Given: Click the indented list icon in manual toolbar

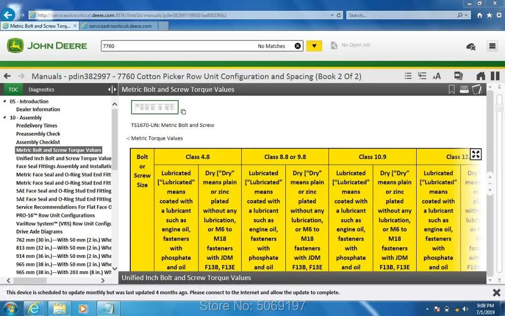Looking at the screenshot, I should (x=422, y=76).
